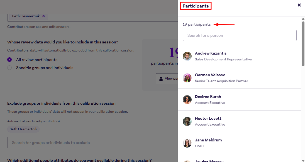Click person icon on View participants button
Viewport: 305px width, 162px height.
(161, 79)
